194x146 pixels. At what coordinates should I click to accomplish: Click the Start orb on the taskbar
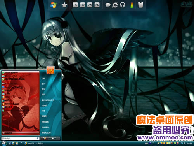4,143
